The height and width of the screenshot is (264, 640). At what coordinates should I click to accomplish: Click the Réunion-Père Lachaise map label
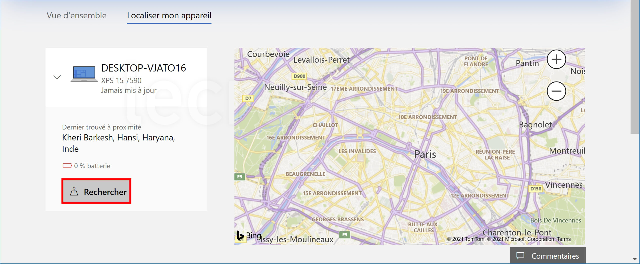coord(495,155)
